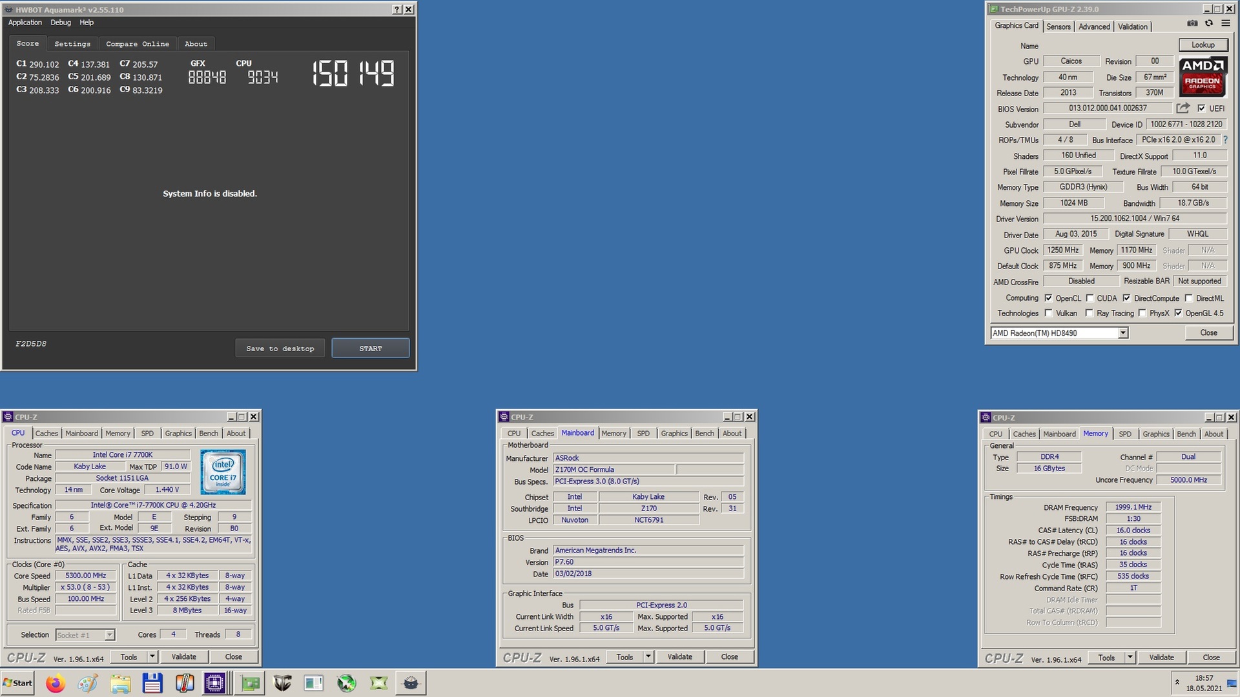The image size is (1240, 697).
Task: Click the 150149 Aquamark total score
Action: pyautogui.click(x=353, y=74)
